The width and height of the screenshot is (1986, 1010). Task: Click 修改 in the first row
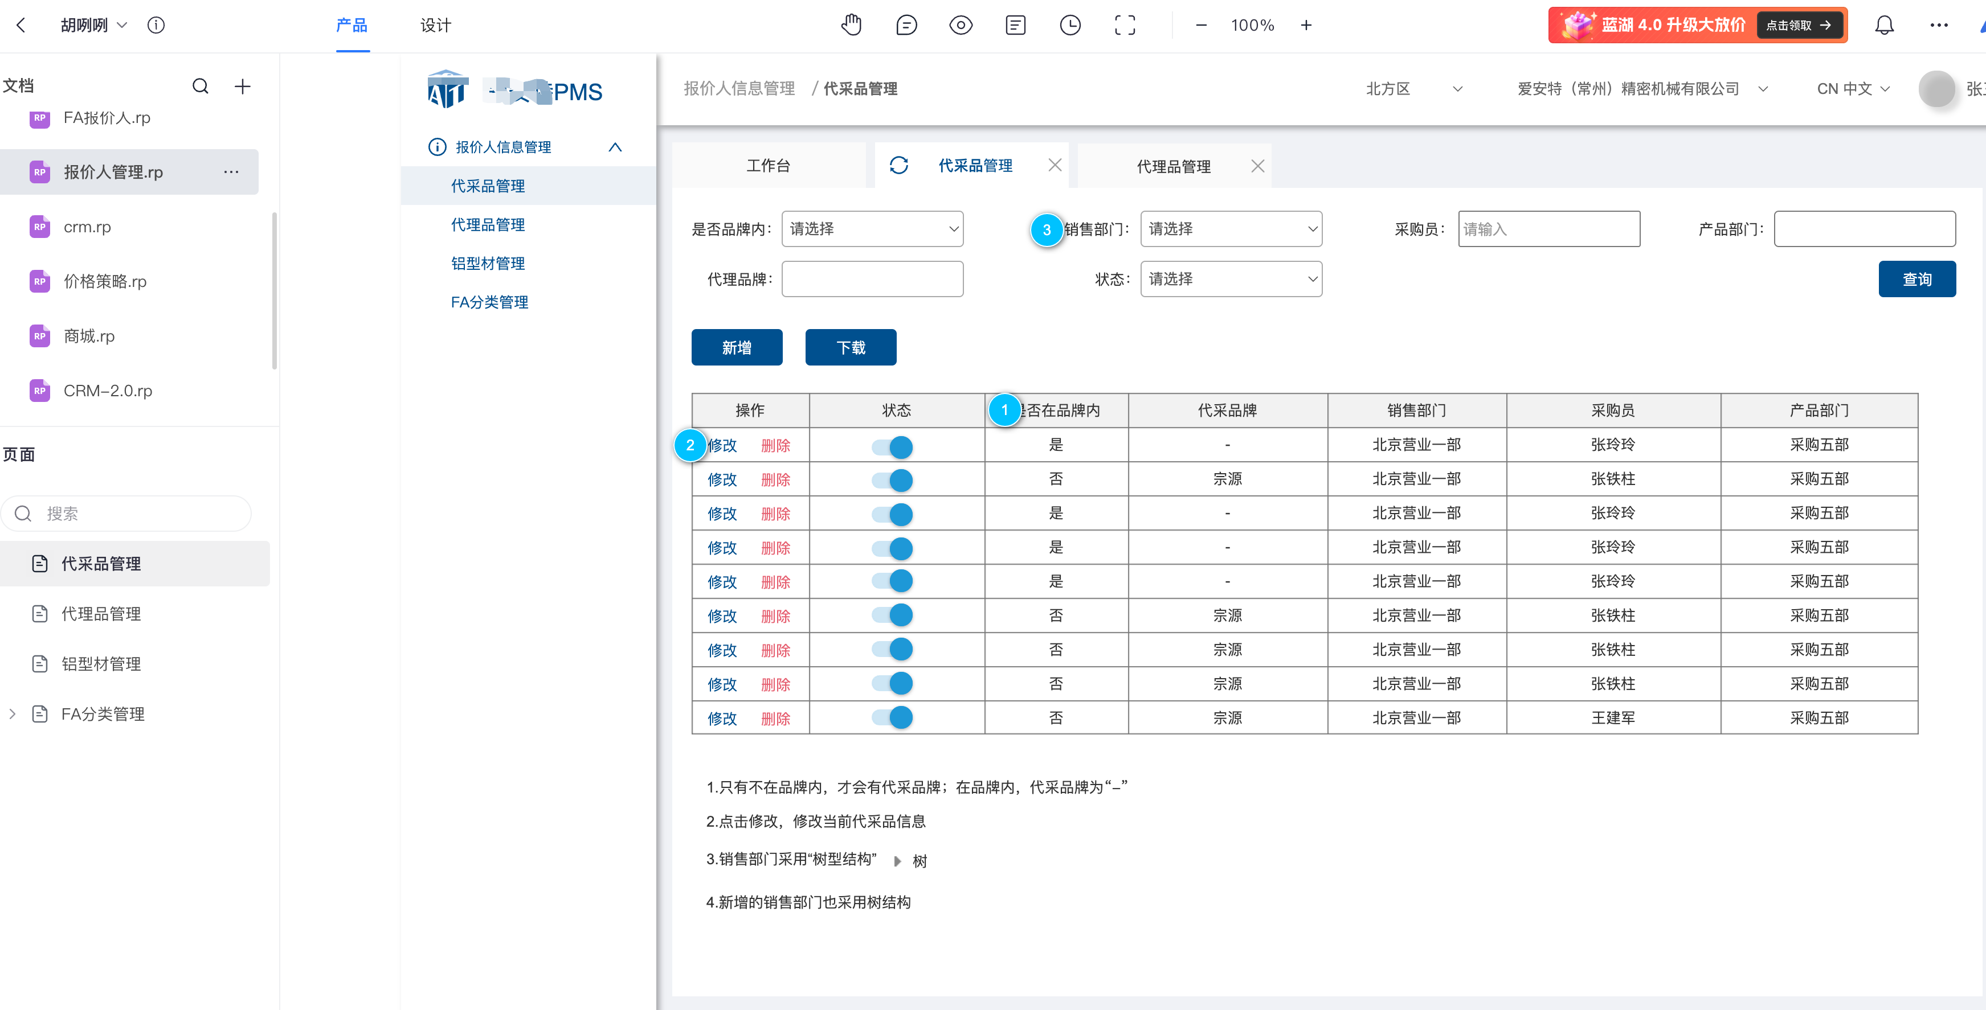[x=722, y=445]
